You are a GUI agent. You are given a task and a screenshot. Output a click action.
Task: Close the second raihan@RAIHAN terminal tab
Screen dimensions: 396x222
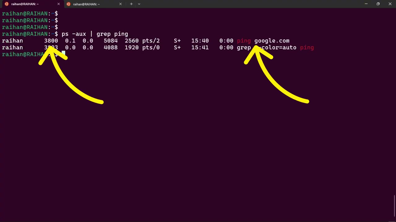pos(120,4)
